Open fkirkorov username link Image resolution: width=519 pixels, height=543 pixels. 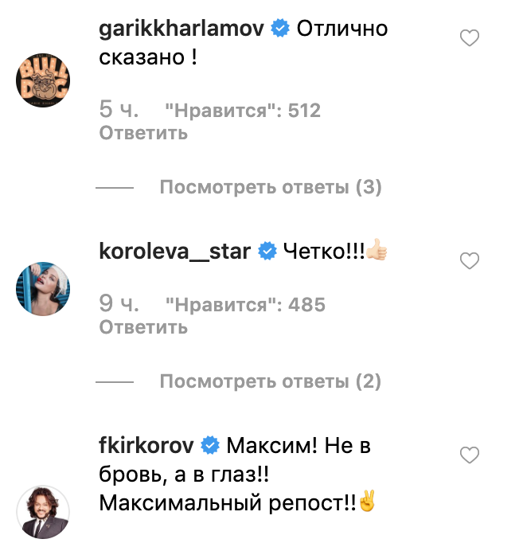[x=146, y=445]
